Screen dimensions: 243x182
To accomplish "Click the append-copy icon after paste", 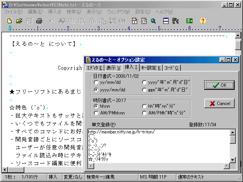I will point(93,21).
